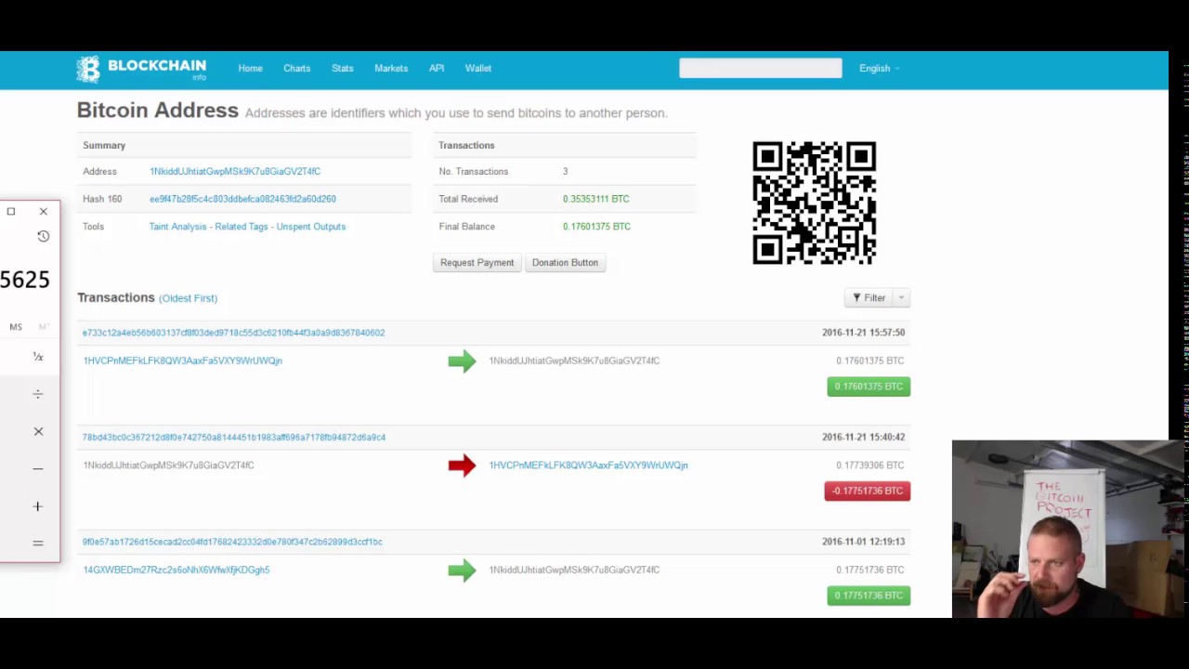The height and width of the screenshot is (669, 1189).
Task: Open the Charts menu item
Action: [x=297, y=68]
